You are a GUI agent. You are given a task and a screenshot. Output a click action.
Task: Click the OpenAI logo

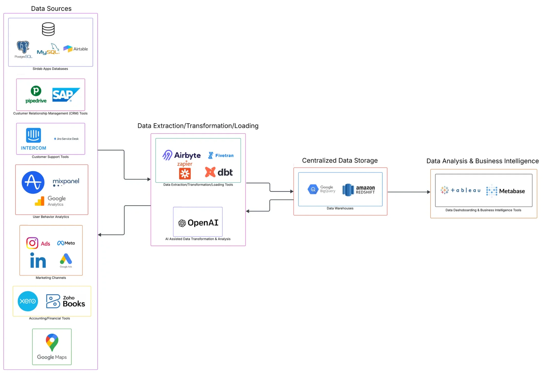point(198,223)
